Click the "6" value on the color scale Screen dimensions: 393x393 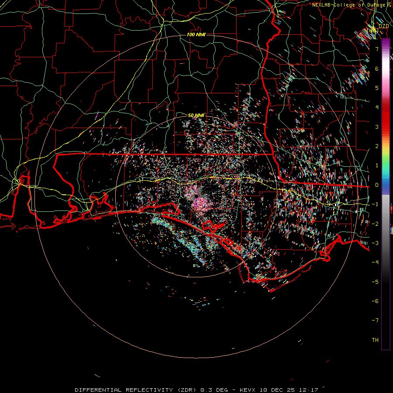coord(377,69)
